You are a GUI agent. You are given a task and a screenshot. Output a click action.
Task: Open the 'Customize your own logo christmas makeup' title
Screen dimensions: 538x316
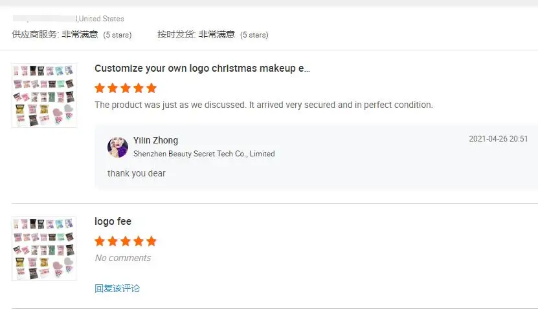tap(202, 68)
